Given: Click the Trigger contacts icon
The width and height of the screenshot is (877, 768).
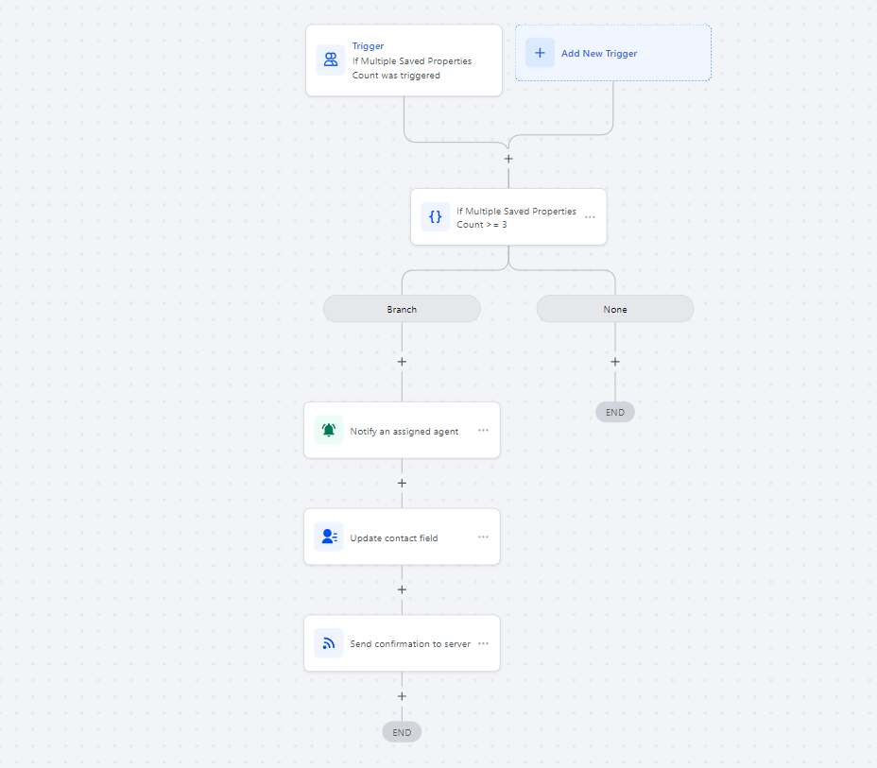Looking at the screenshot, I should tap(330, 60).
